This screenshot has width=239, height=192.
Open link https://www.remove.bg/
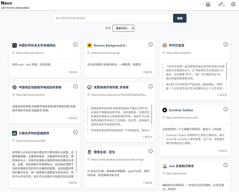coord(105,53)
